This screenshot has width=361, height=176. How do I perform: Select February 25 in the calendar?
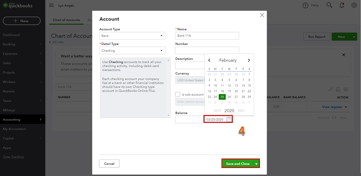pos(222,97)
